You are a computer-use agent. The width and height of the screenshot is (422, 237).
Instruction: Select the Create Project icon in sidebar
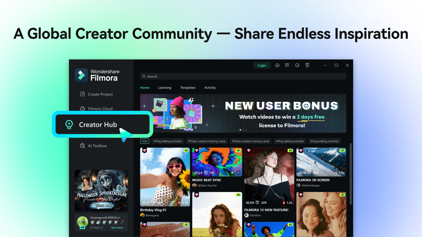tap(82, 94)
